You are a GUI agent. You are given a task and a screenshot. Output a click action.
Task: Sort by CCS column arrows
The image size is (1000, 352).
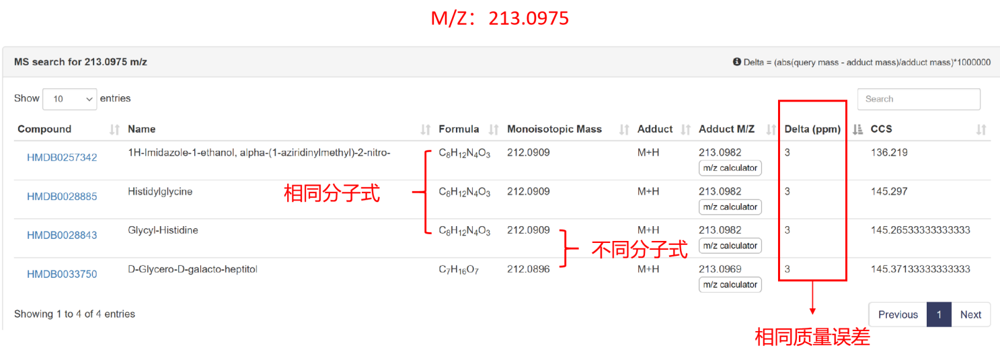981,129
